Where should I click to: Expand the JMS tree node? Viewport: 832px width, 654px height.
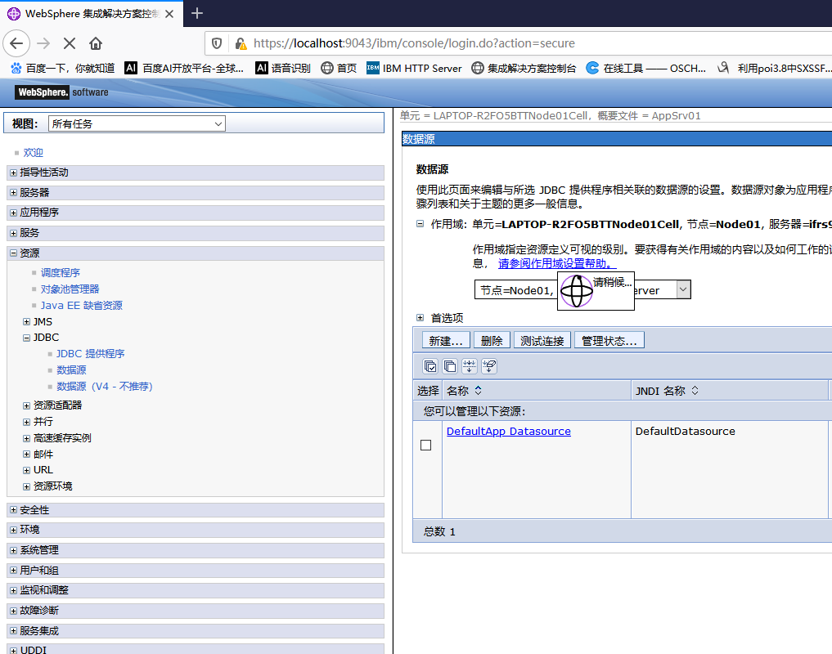(27, 321)
